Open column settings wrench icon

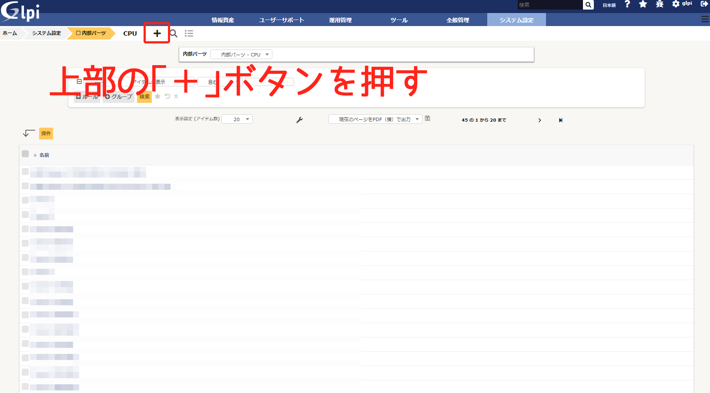(299, 120)
